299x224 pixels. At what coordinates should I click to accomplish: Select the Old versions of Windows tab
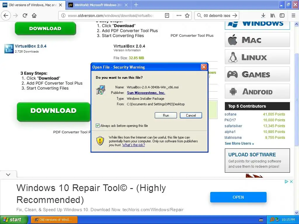tap(33, 5)
